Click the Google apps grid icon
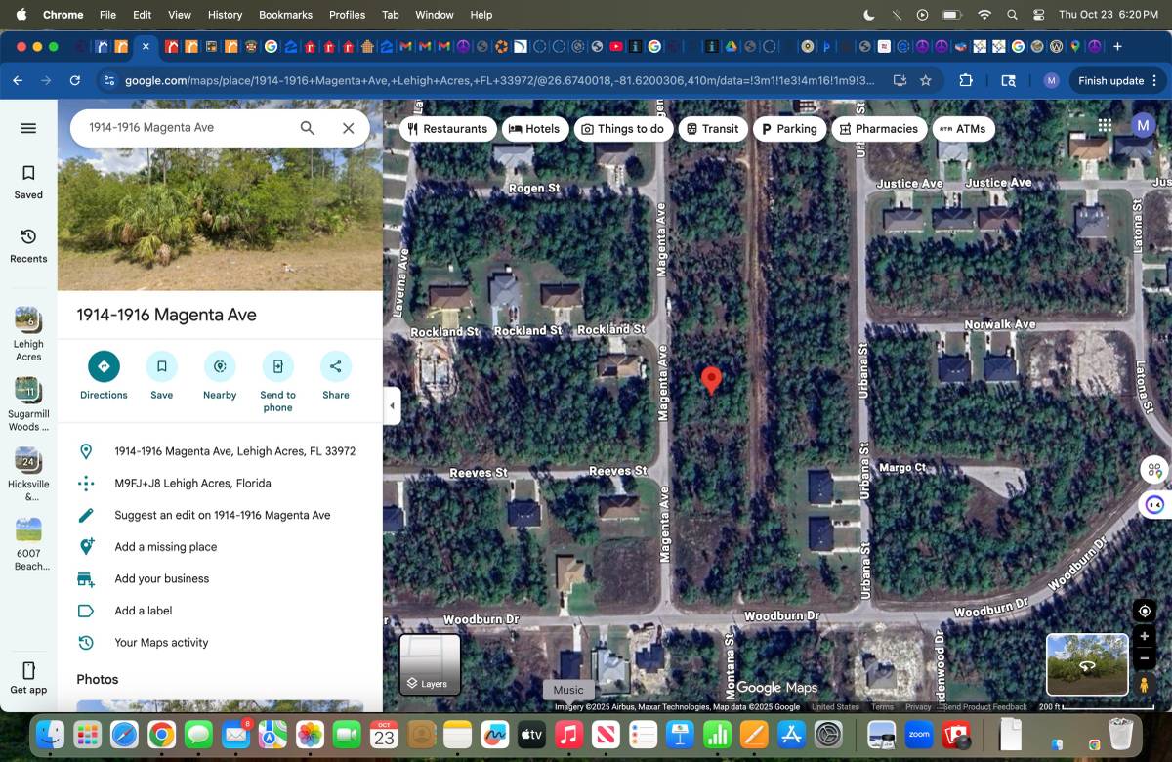 pos(1105,125)
